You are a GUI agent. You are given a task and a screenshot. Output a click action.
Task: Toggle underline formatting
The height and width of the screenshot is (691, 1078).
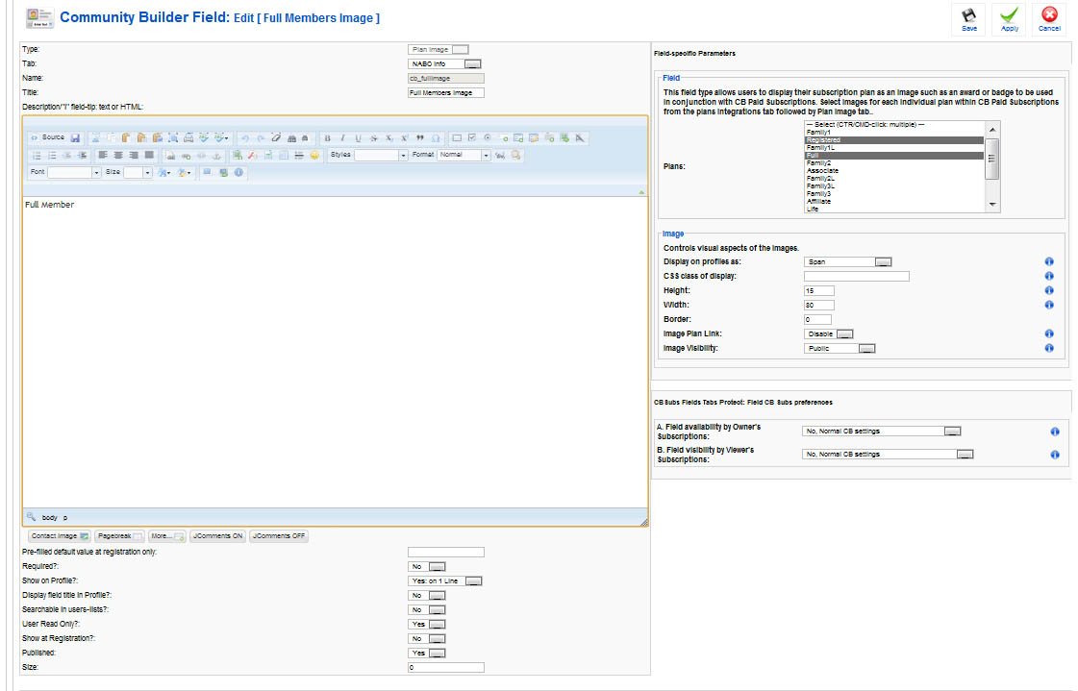coord(358,138)
